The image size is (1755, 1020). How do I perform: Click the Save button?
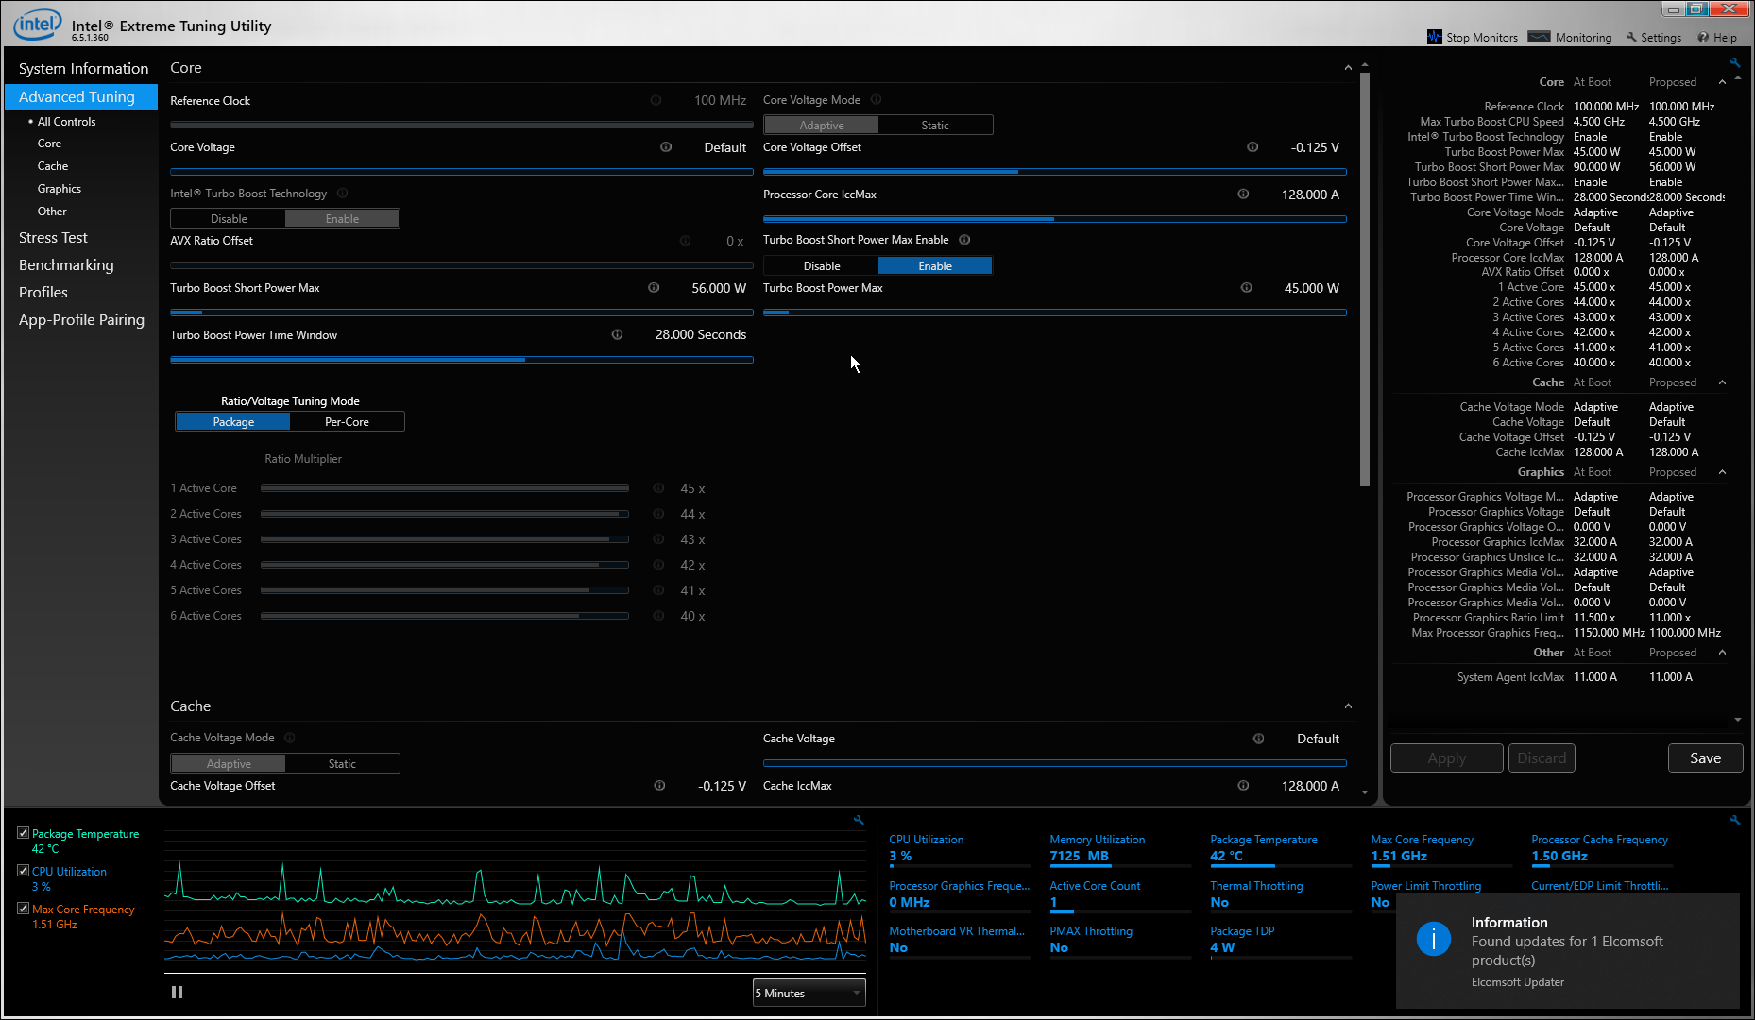pos(1704,758)
